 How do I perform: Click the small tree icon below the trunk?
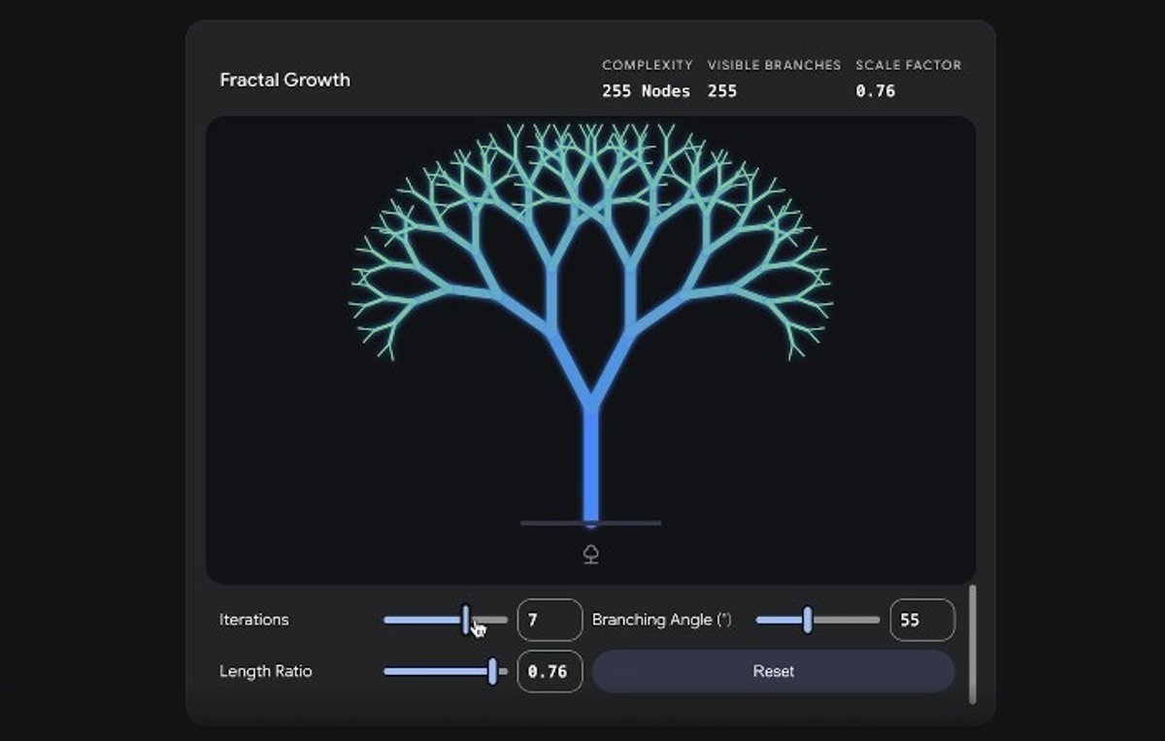click(590, 555)
